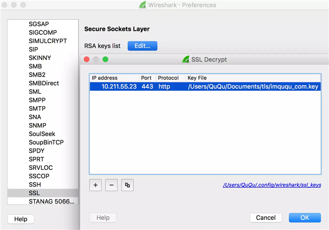Click Help in the SSL Decrypt dialog
Viewport: 329px width, 230px height.
point(103,218)
